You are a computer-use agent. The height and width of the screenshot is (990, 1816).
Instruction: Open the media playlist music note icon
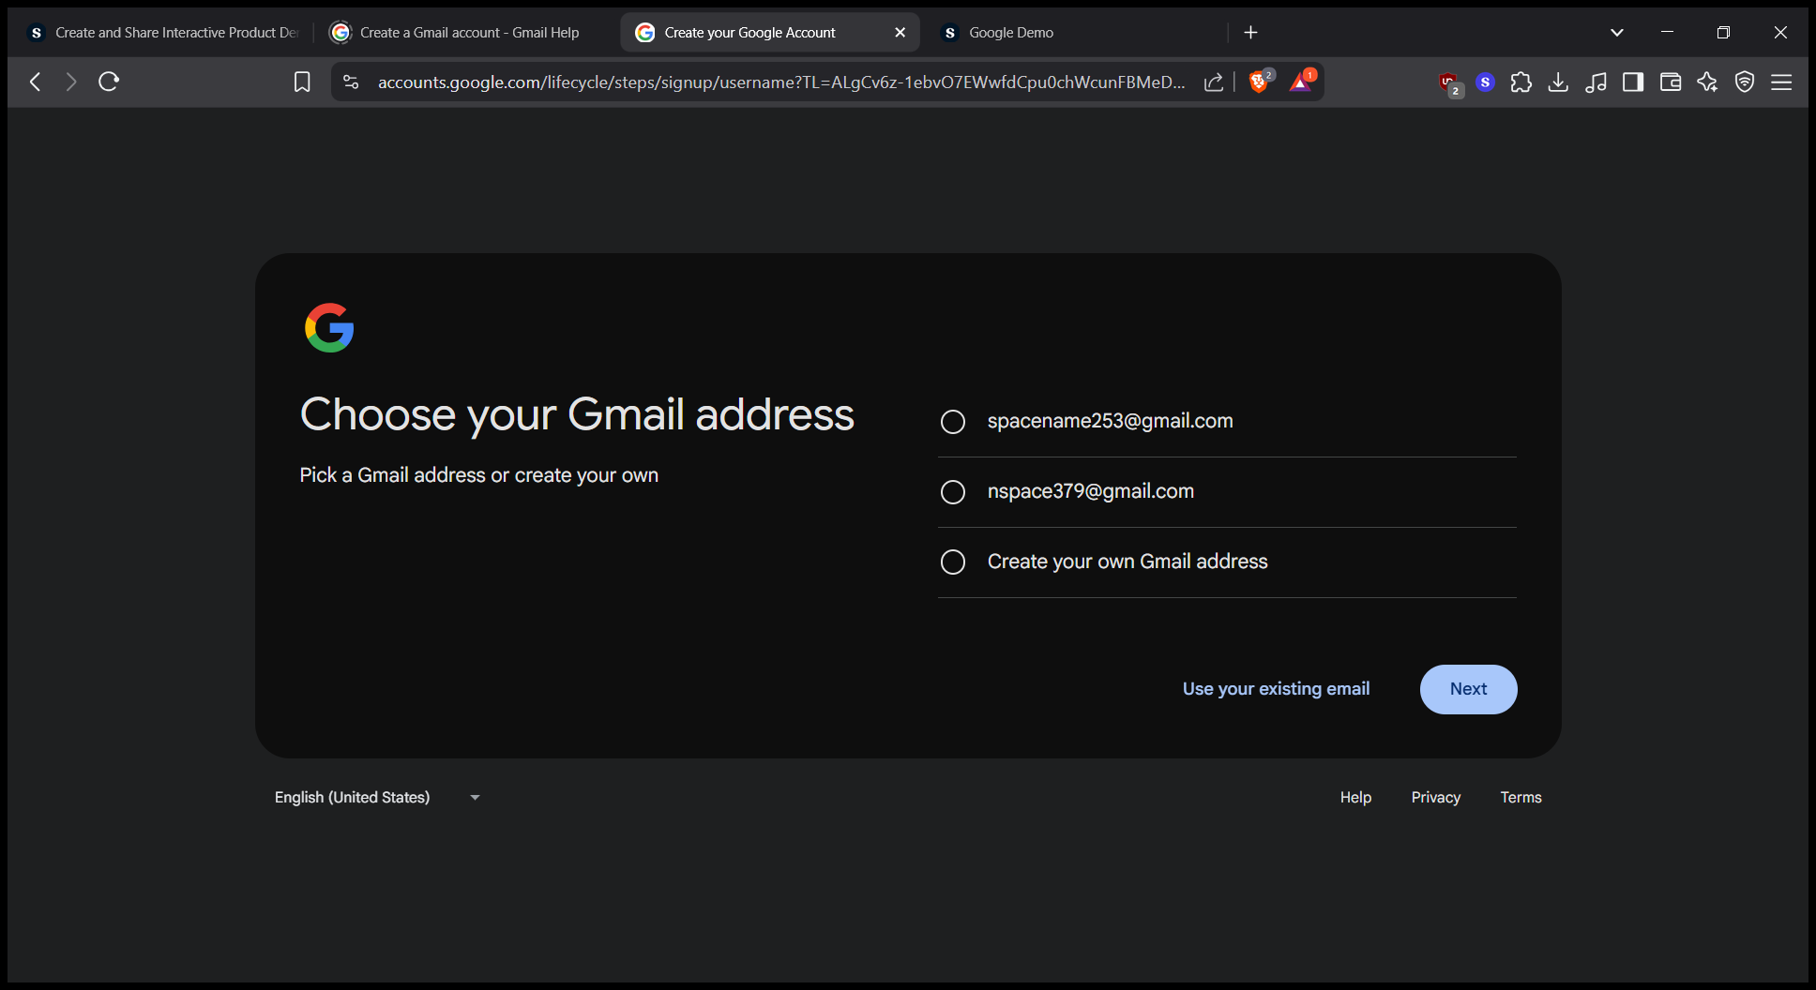[x=1596, y=82]
